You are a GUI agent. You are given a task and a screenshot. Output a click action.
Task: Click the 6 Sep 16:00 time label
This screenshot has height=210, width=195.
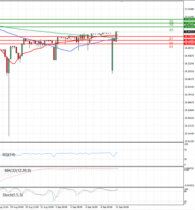coord(92,207)
